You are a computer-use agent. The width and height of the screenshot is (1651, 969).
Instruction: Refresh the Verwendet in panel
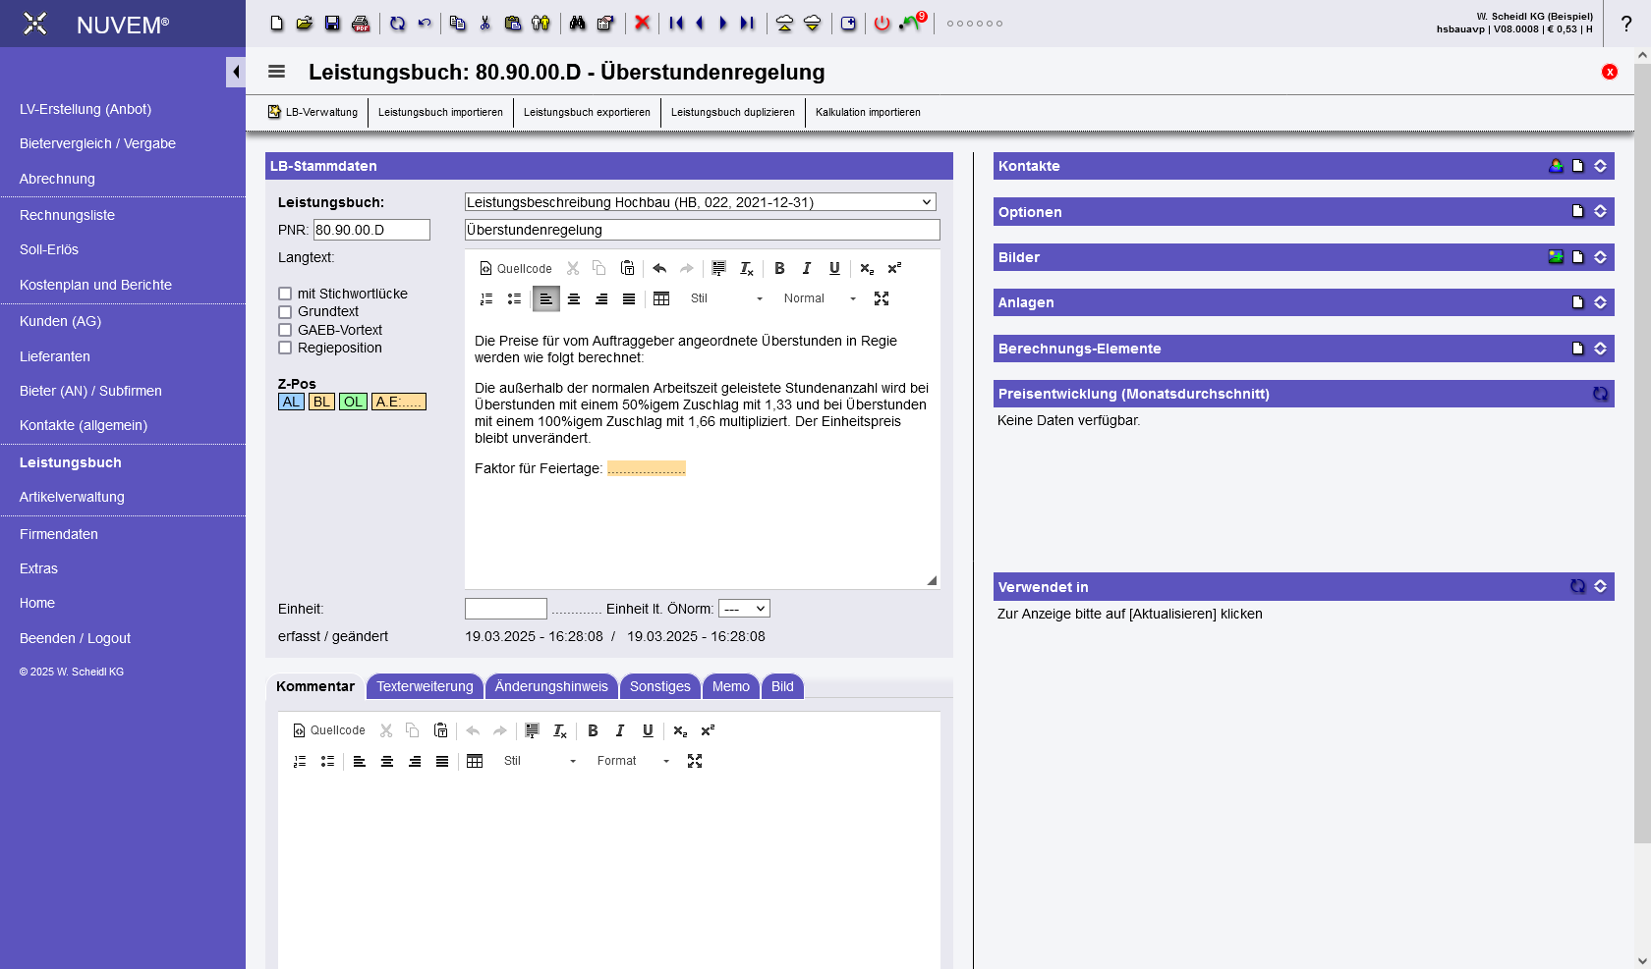[1578, 586]
